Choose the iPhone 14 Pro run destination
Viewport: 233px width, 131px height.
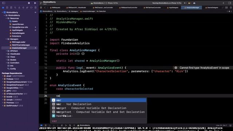pyautogui.click(x=112, y=3)
